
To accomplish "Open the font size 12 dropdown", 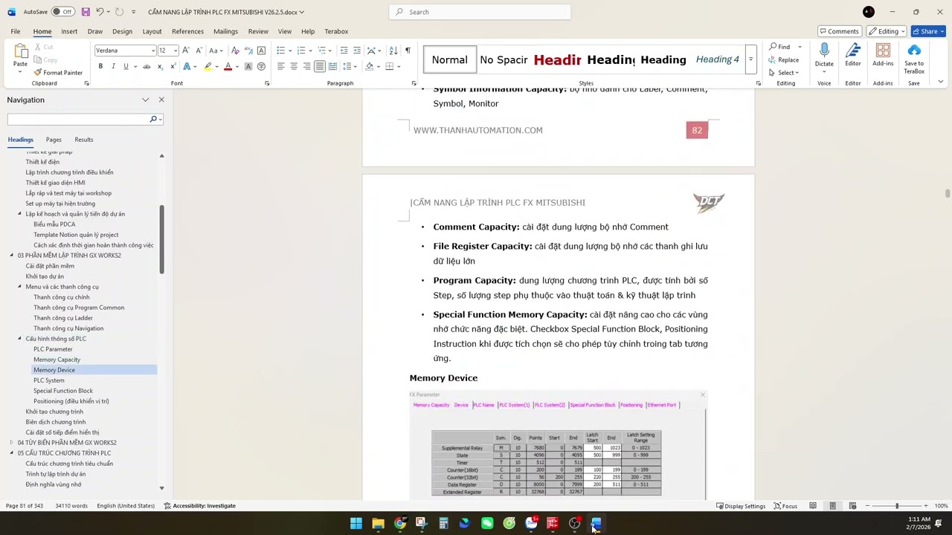I will 176,51.
